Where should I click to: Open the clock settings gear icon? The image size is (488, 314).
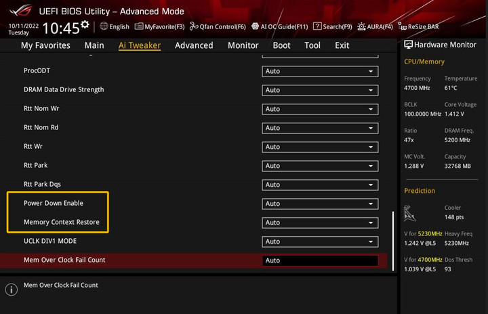click(85, 24)
